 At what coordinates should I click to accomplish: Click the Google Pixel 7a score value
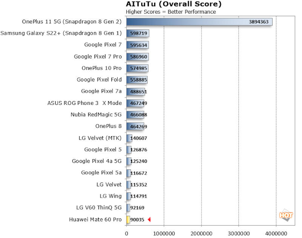click(x=138, y=92)
